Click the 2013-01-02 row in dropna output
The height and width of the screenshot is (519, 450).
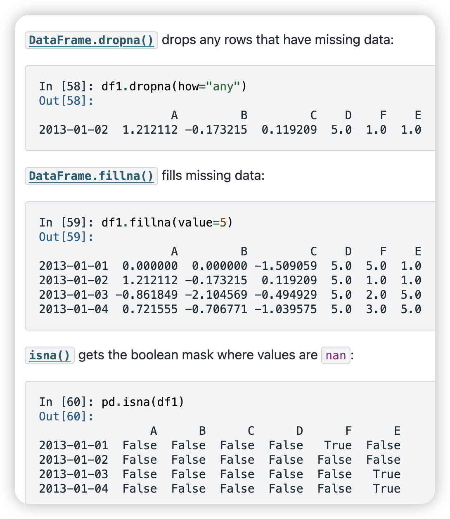(230, 130)
